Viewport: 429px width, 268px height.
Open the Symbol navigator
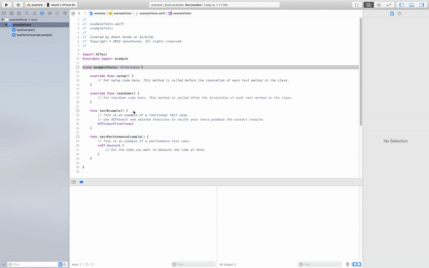click(19, 13)
